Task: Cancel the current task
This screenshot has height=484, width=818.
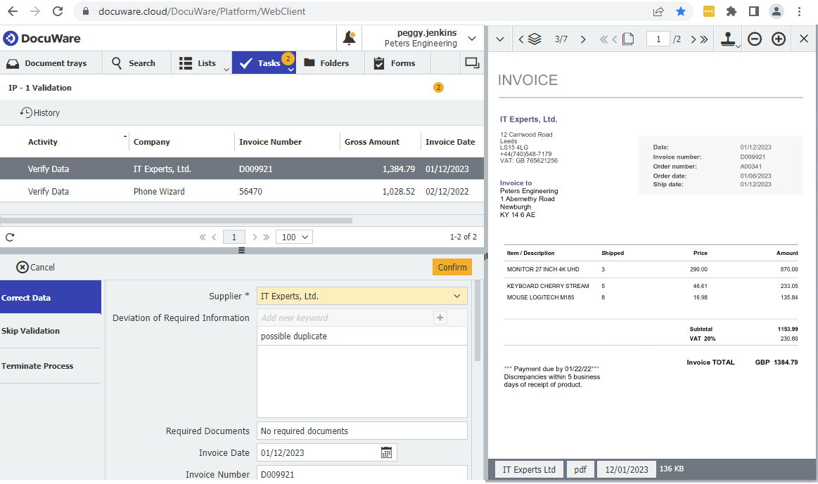Action: (x=35, y=267)
